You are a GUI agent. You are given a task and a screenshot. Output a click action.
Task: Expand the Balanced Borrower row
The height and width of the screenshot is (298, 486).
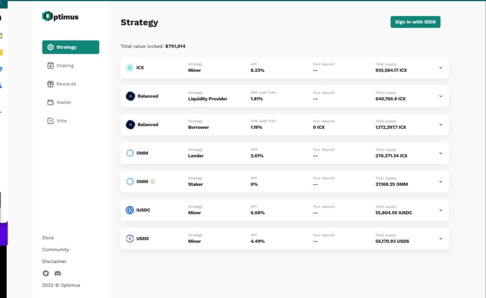point(441,125)
